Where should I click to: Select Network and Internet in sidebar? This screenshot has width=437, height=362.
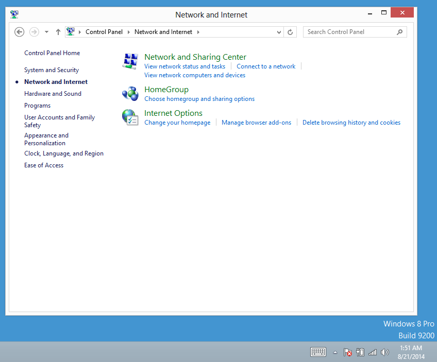pyautogui.click(x=56, y=82)
